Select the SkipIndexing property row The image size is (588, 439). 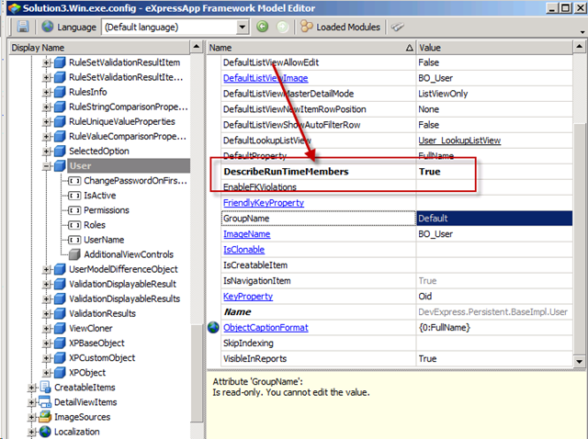pyautogui.click(x=398, y=343)
